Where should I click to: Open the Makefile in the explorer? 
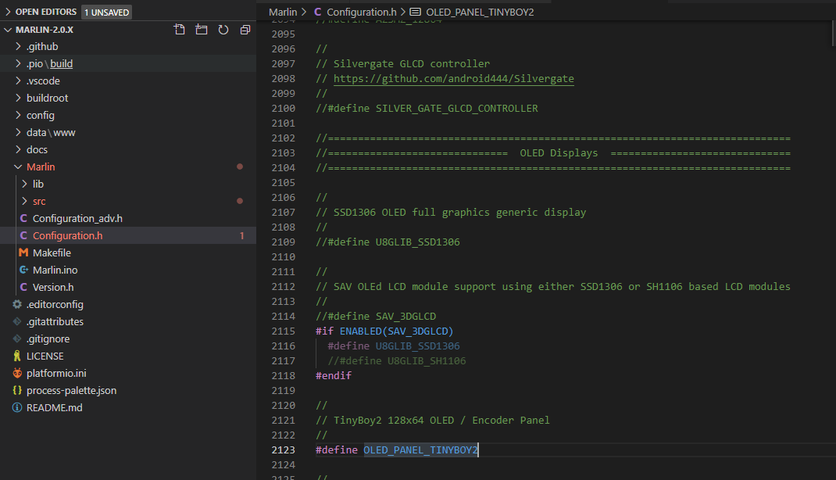click(52, 253)
